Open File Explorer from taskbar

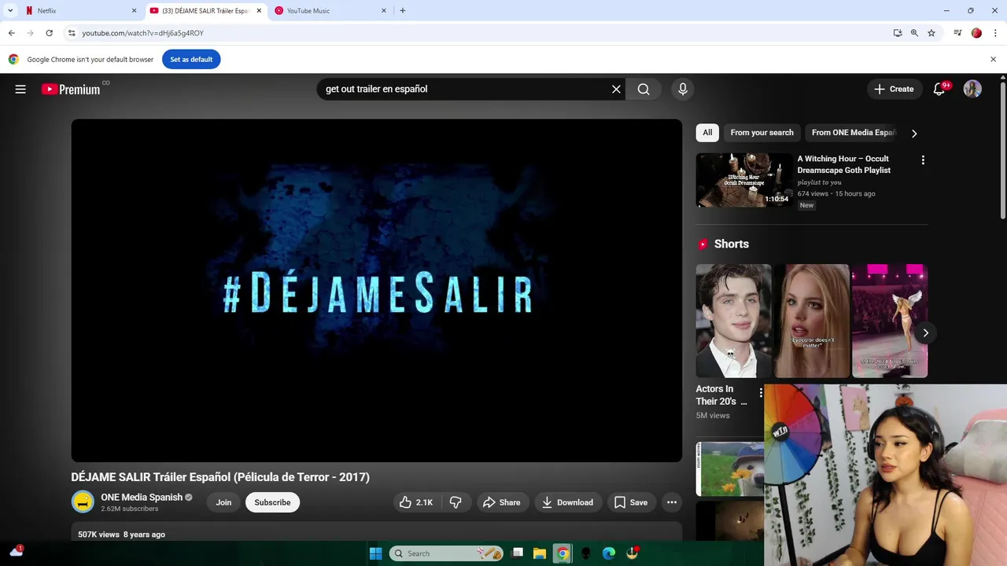click(540, 553)
